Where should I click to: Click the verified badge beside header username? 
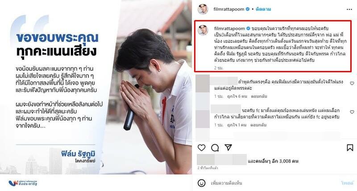click(x=248, y=9)
